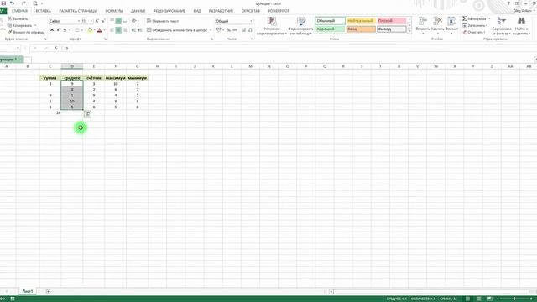The width and height of the screenshot is (537, 302).
Task: Click the Вставить cells icon
Action: click(x=423, y=21)
